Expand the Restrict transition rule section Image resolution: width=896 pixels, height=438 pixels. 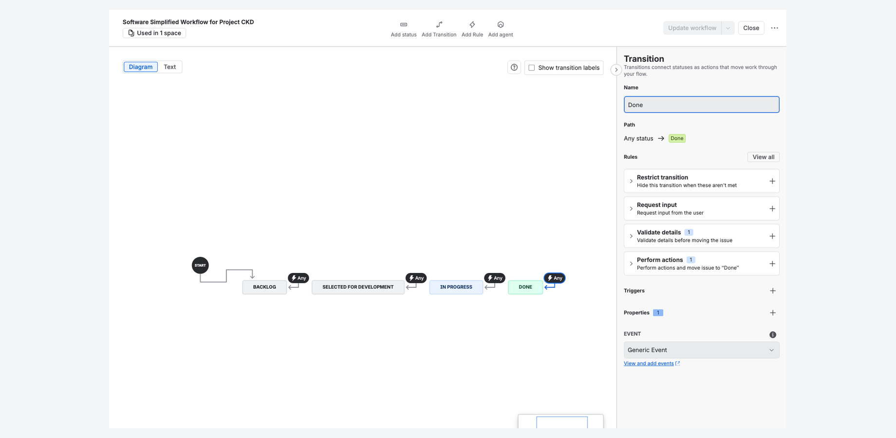tap(631, 181)
